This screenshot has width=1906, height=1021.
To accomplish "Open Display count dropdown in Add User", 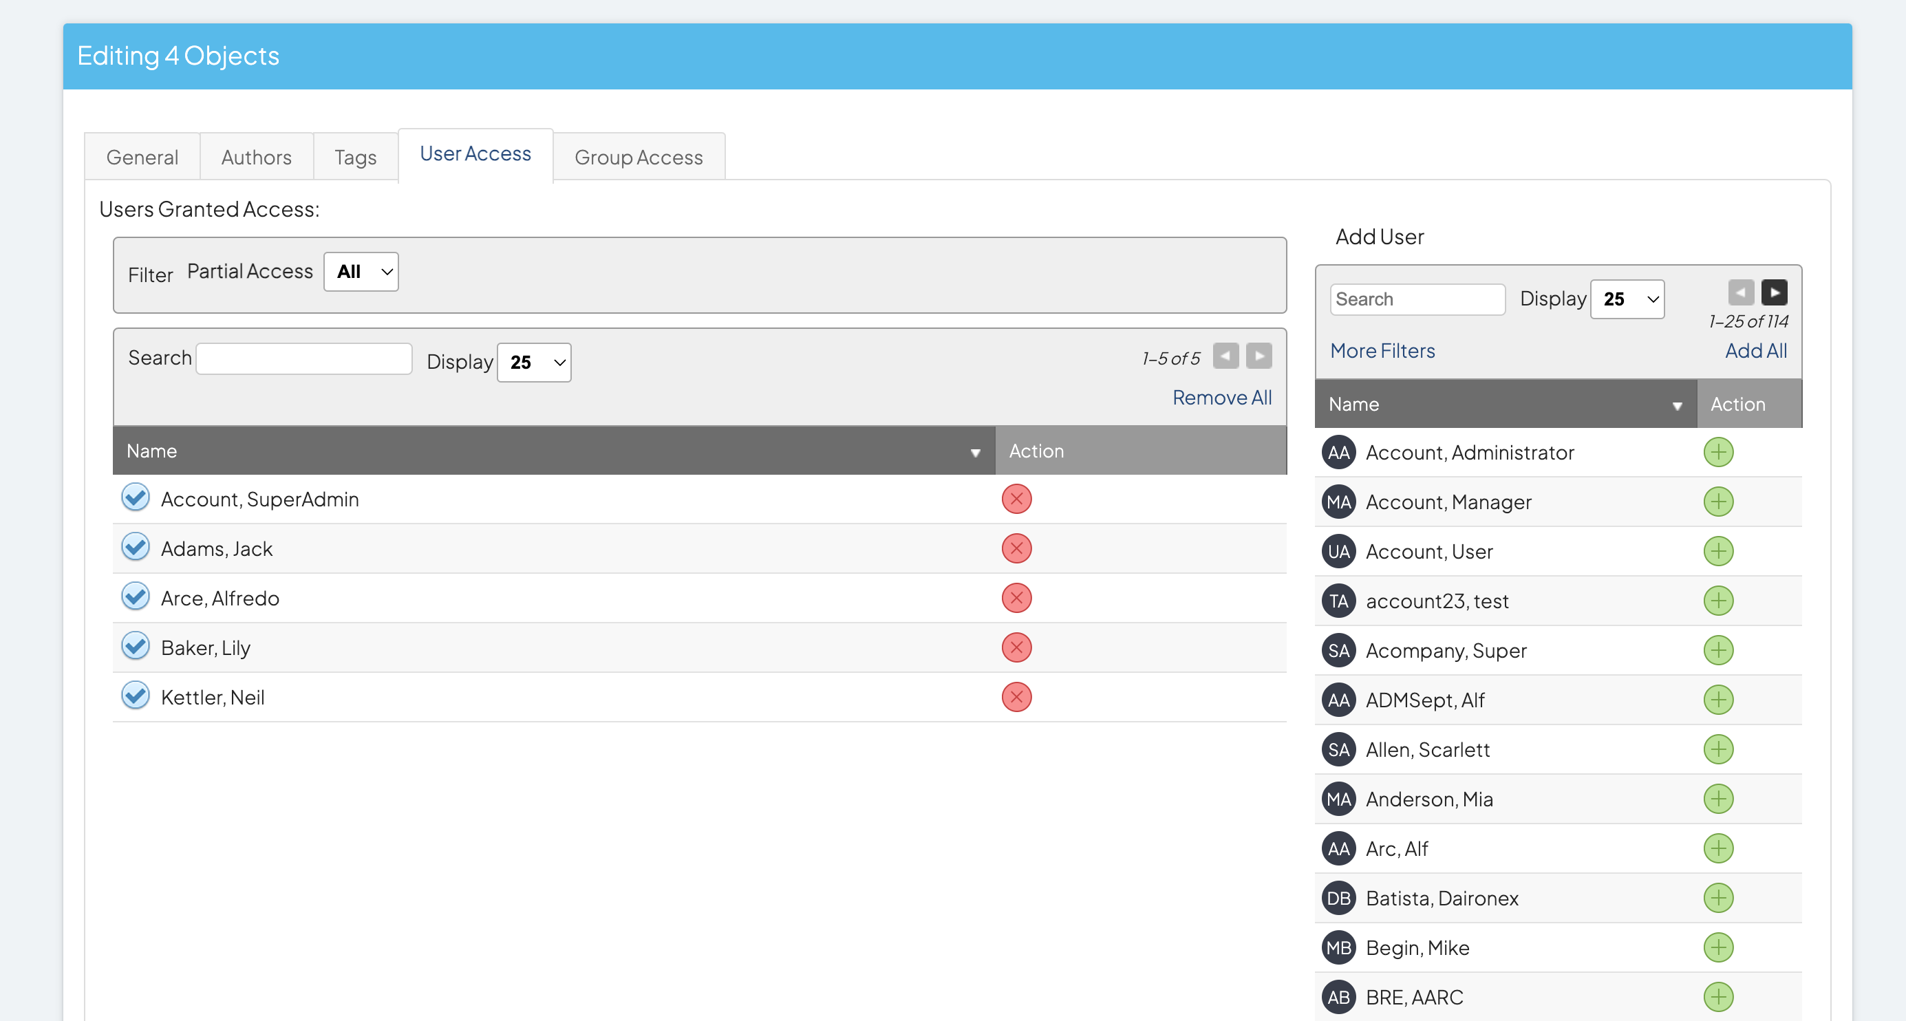I will tap(1627, 299).
